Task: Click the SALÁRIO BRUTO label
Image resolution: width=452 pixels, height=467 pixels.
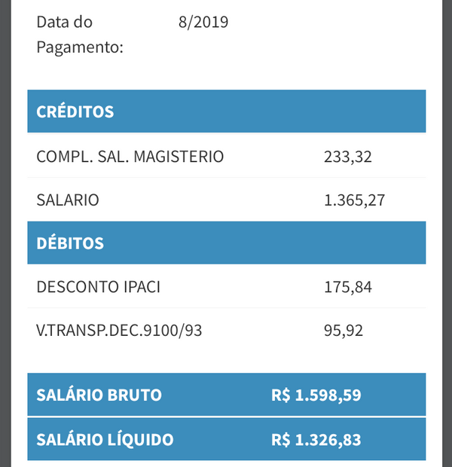Action: pyautogui.click(x=99, y=395)
